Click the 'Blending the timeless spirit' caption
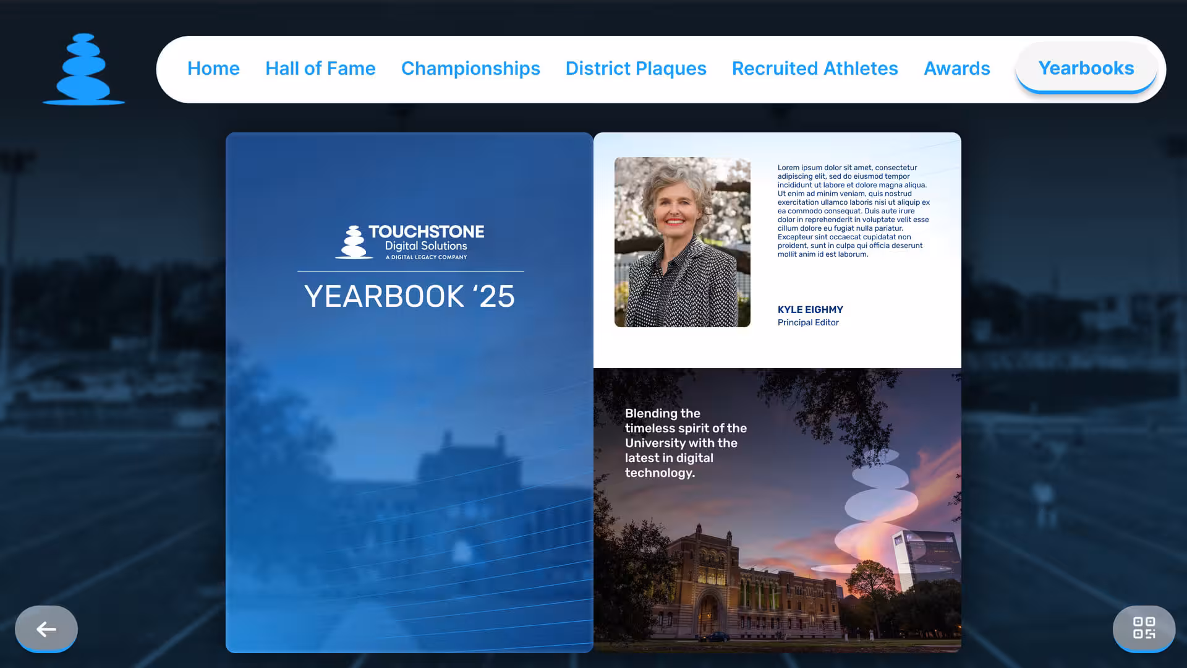This screenshot has width=1187, height=668. [x=685, y=443]
